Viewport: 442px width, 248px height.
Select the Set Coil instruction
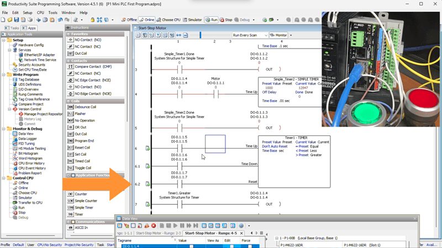77,154
